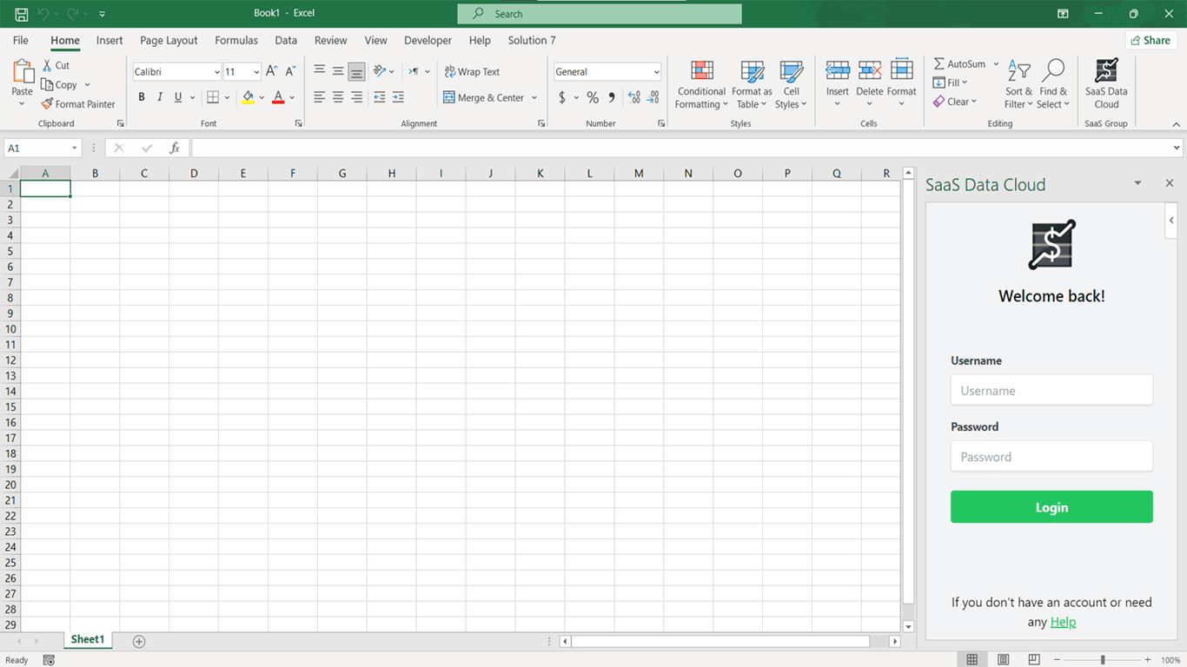Open Find & Select options

click(x=1052, y=85)
